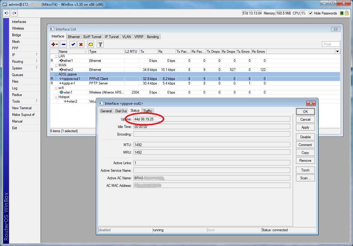Click the redo arrow icon in the toolbar
This screenshot has height=246, width=353.
click(x=14, y=13)
